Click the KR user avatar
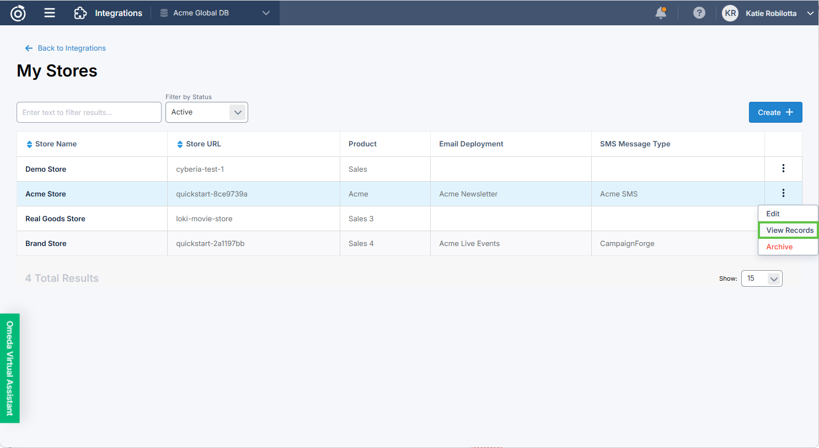Screen dimensions: 819x448 730,13
